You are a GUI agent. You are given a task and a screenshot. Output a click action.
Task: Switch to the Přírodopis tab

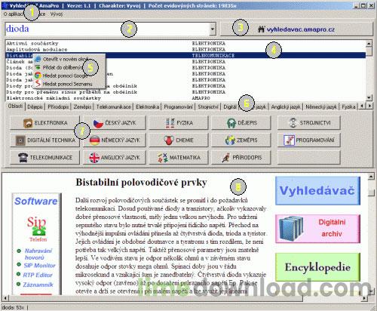[x=58, y=107]
